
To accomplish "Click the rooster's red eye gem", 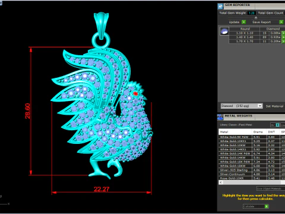I will tap(135, 93).
